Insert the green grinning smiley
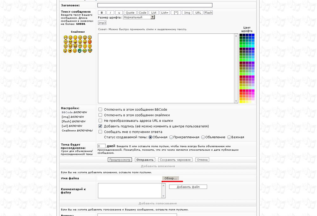Viewport: 317px width, 216px height. (80, 50)
